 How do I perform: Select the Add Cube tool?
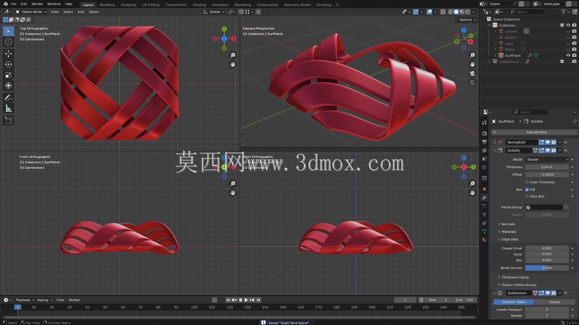(8, 121)
